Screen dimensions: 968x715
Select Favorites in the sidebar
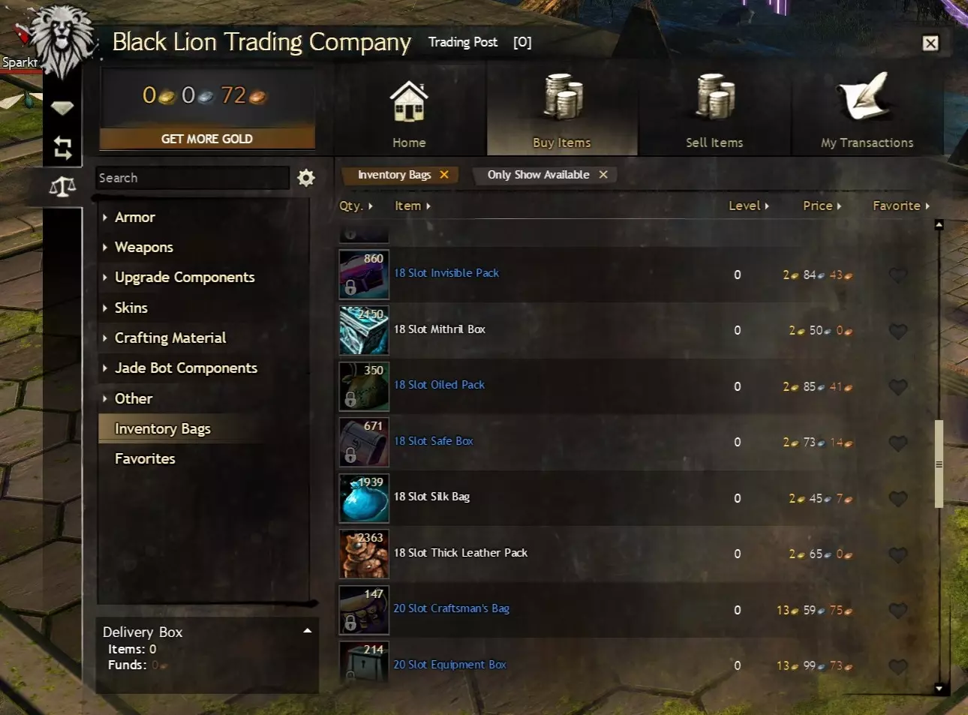145,459
